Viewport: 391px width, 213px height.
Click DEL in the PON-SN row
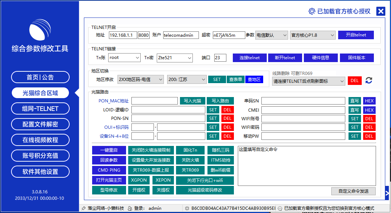227,118
